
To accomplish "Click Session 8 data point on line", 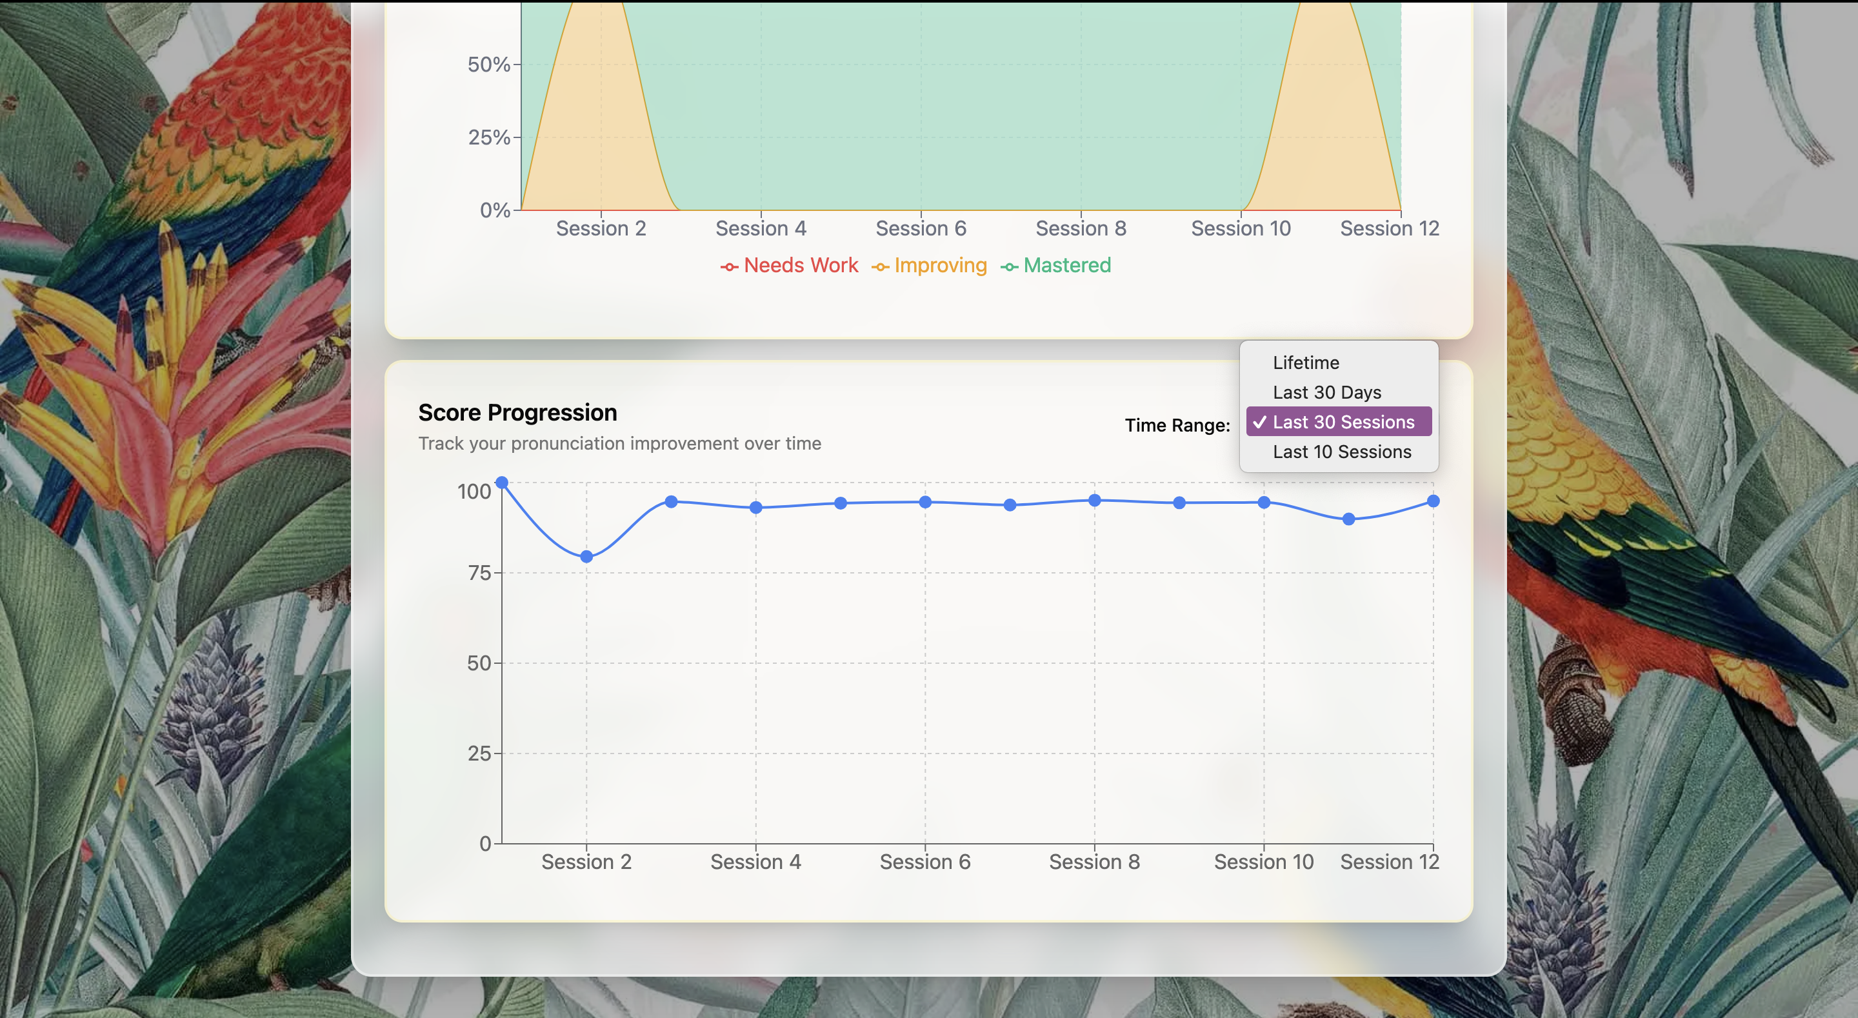I will (1094, 500).
